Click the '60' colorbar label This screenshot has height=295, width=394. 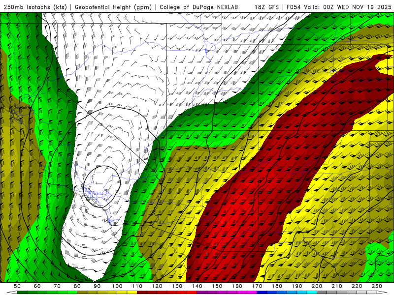[x=37, y=286]
